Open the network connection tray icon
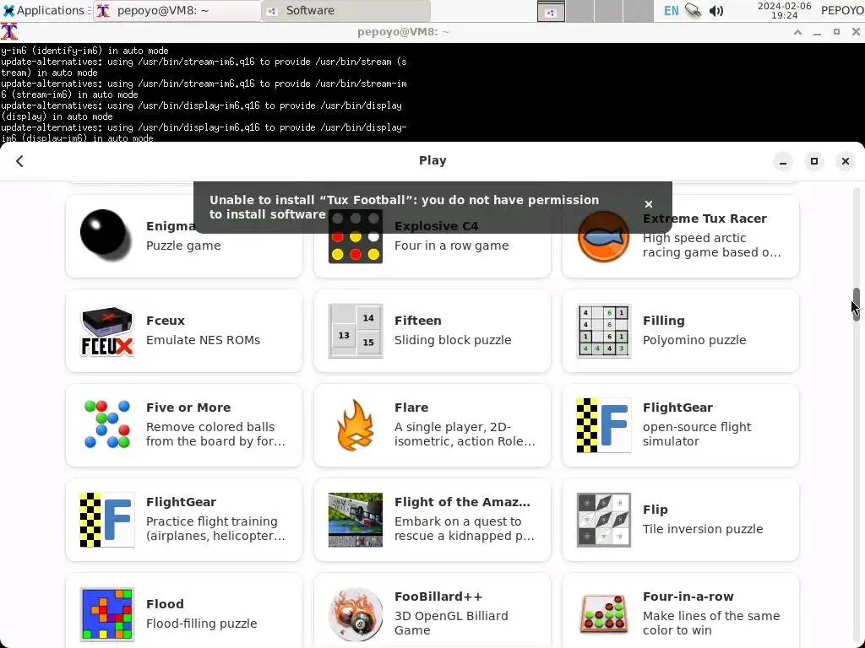The height and width of the screenshot is (648, 865). (x=694, y=10)
